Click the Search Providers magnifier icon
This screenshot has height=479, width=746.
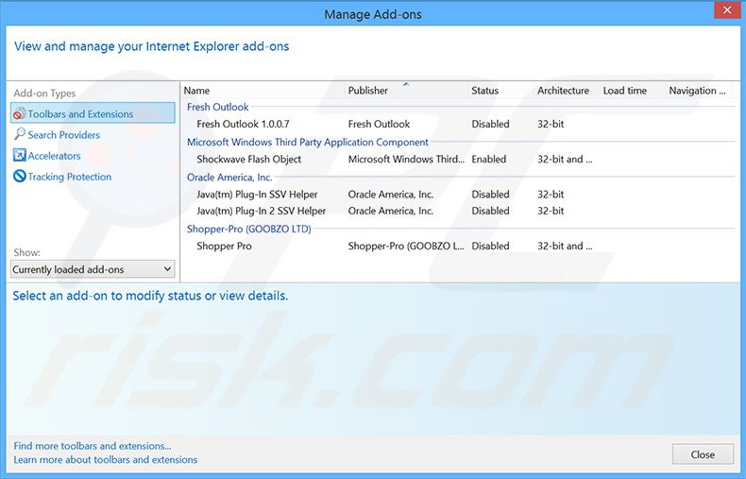20,134
